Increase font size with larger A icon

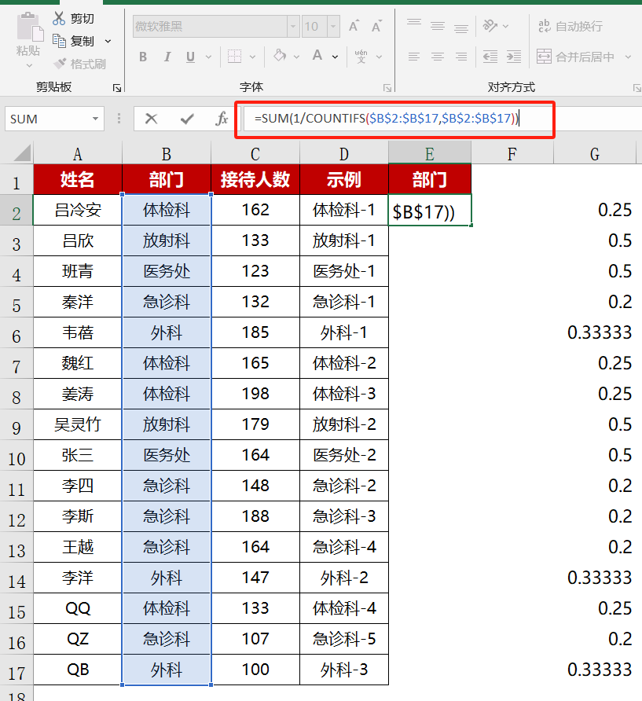pyautogui.click(x=354, y=27)
